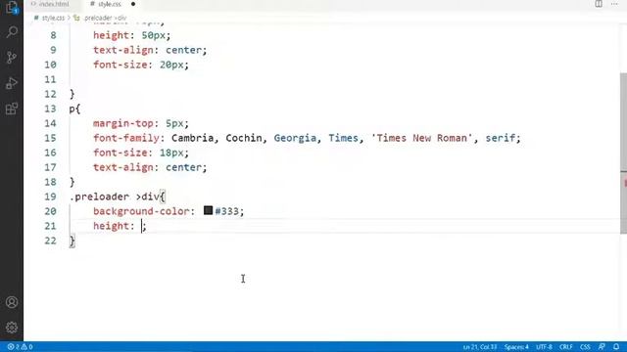Click the p selector on line 13

(x=72, y=109)
